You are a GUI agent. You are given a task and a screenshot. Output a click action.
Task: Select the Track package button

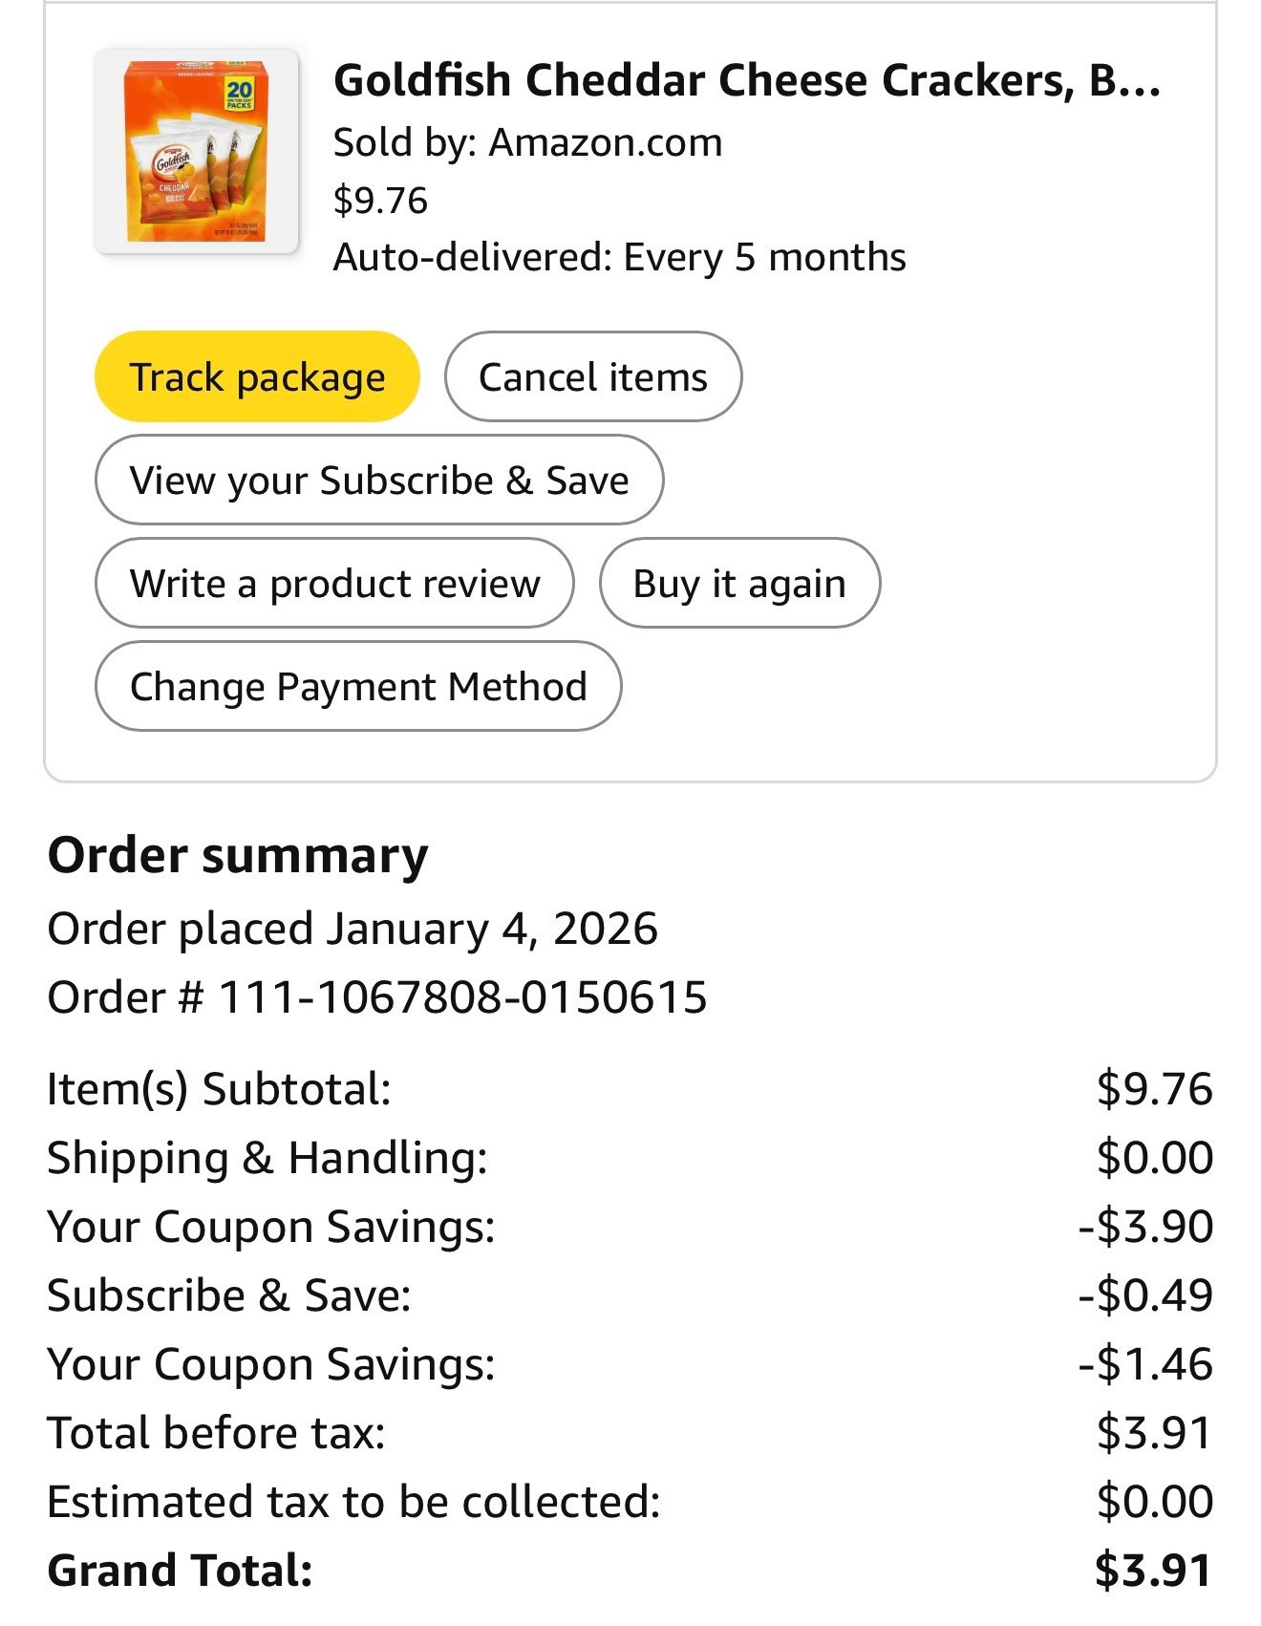pos(257,376)
